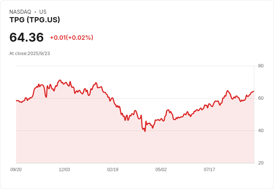Screen dimensions: 274x189
Task: Click the 07/17 date axis label
Action: pyautogui.click(x=209, y=170)
